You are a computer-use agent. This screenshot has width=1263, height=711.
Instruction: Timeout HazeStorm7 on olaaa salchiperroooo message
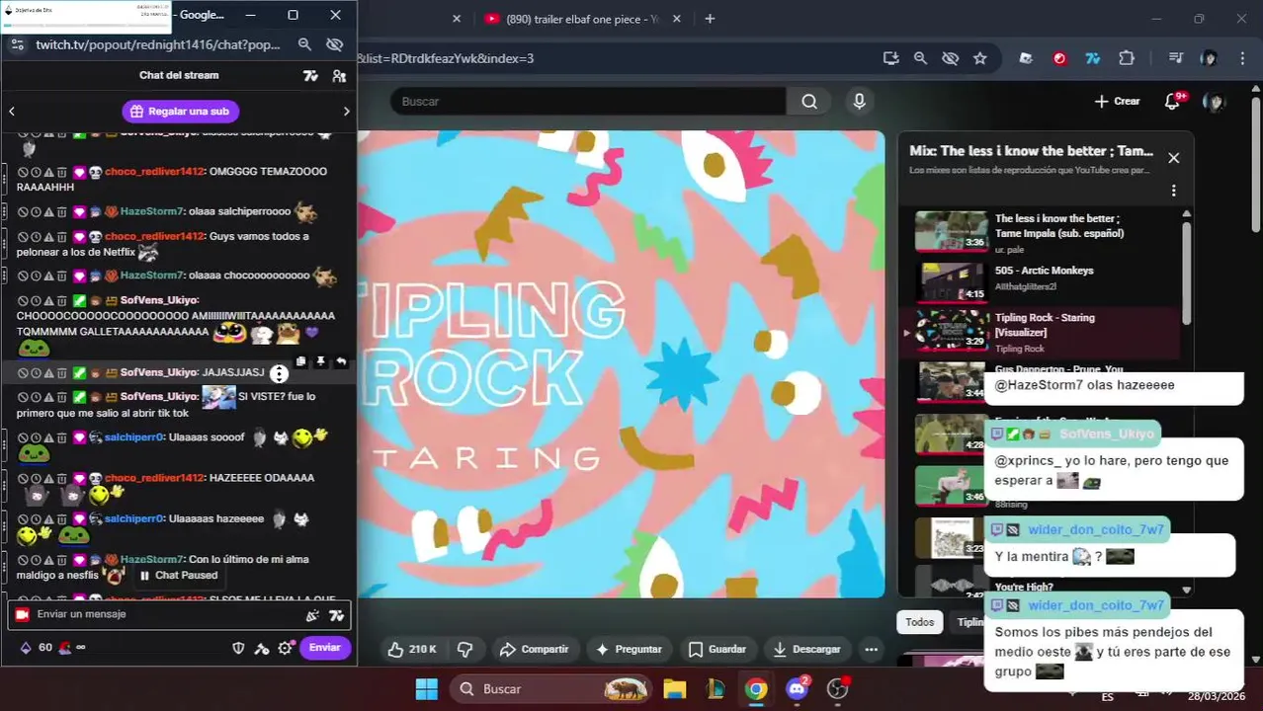tap(35, 211)
